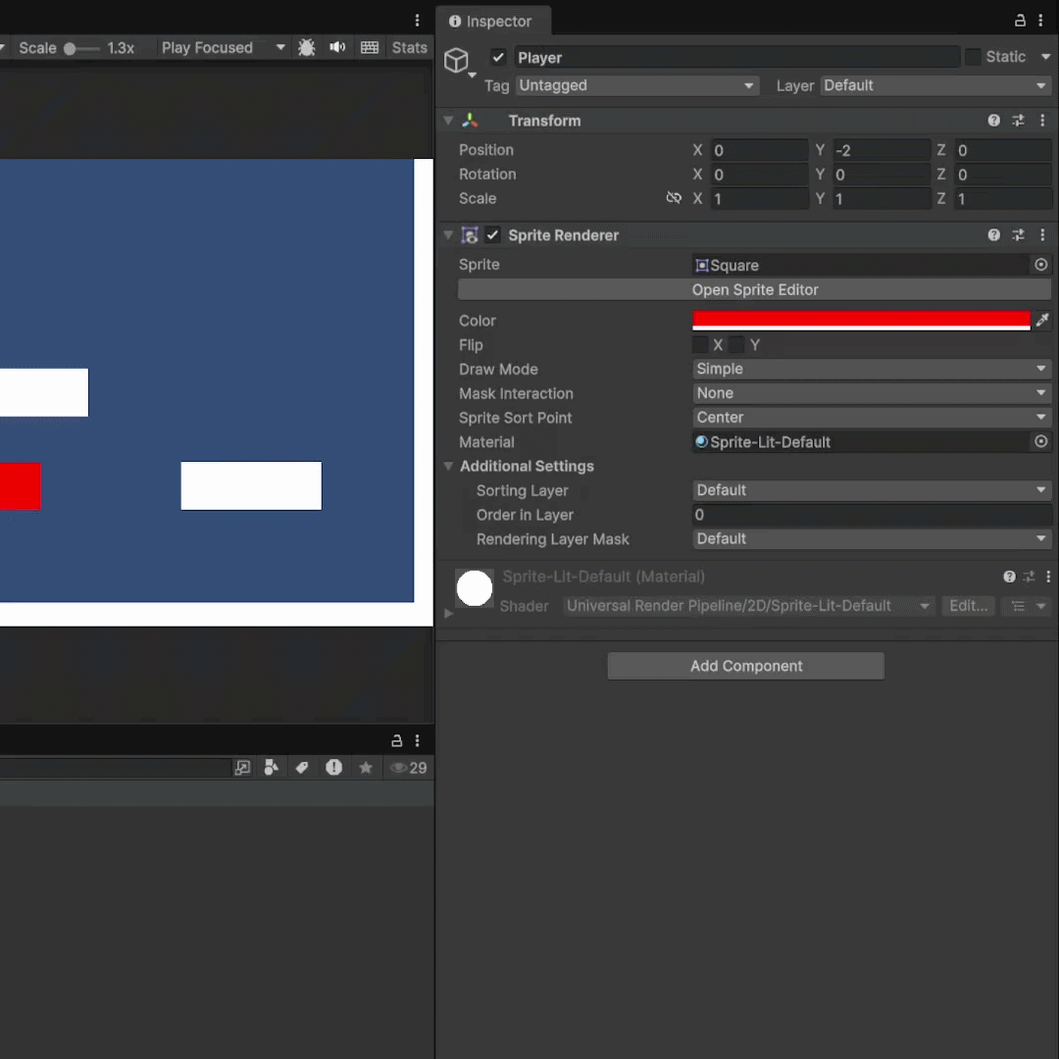Open the Sprite Renderer component help icon
Screen dimensions: 1059x1059
pyautogui.click(x=993, y=235)
